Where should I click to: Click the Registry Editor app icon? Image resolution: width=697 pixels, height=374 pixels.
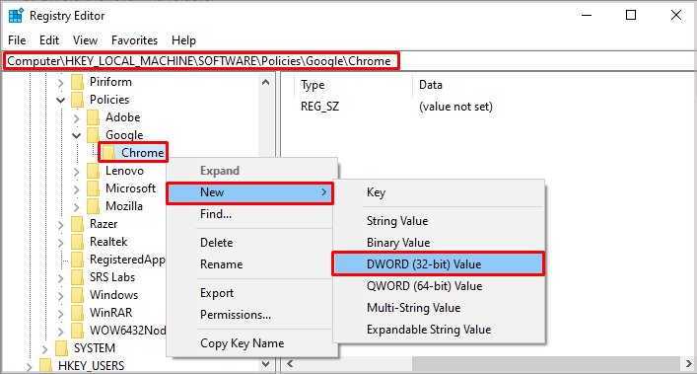tap(16, 16)
